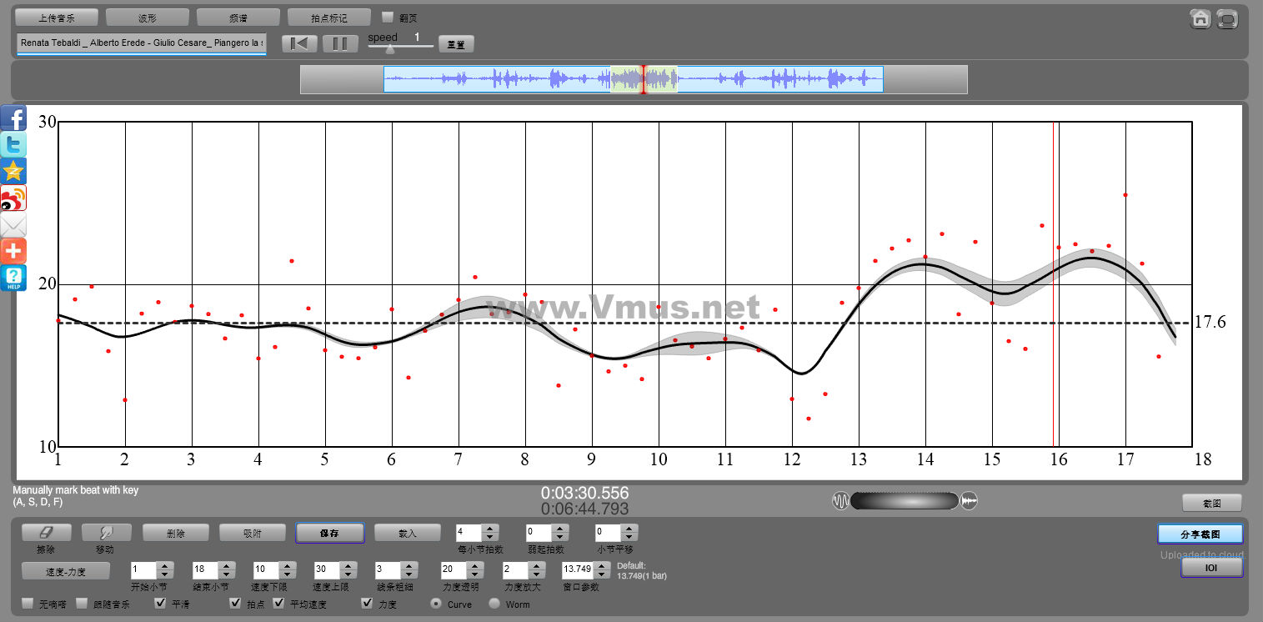Increase the 每小节拍数 beats-per-bar stepper

pyautogui.click(x=490, y=528)
